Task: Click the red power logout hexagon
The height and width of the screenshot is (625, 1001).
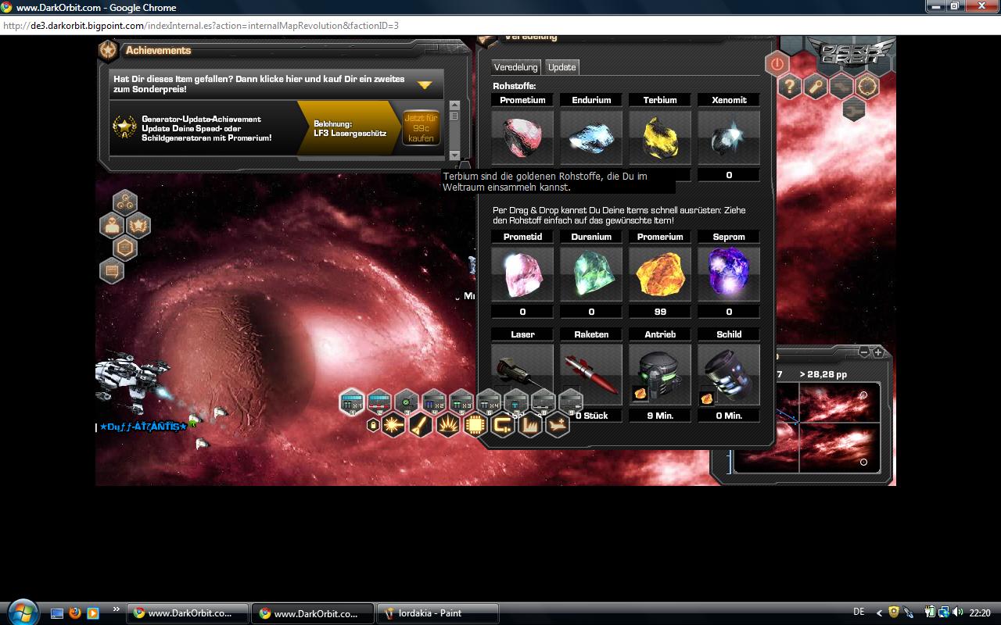Action: click(x=777, y=64)
